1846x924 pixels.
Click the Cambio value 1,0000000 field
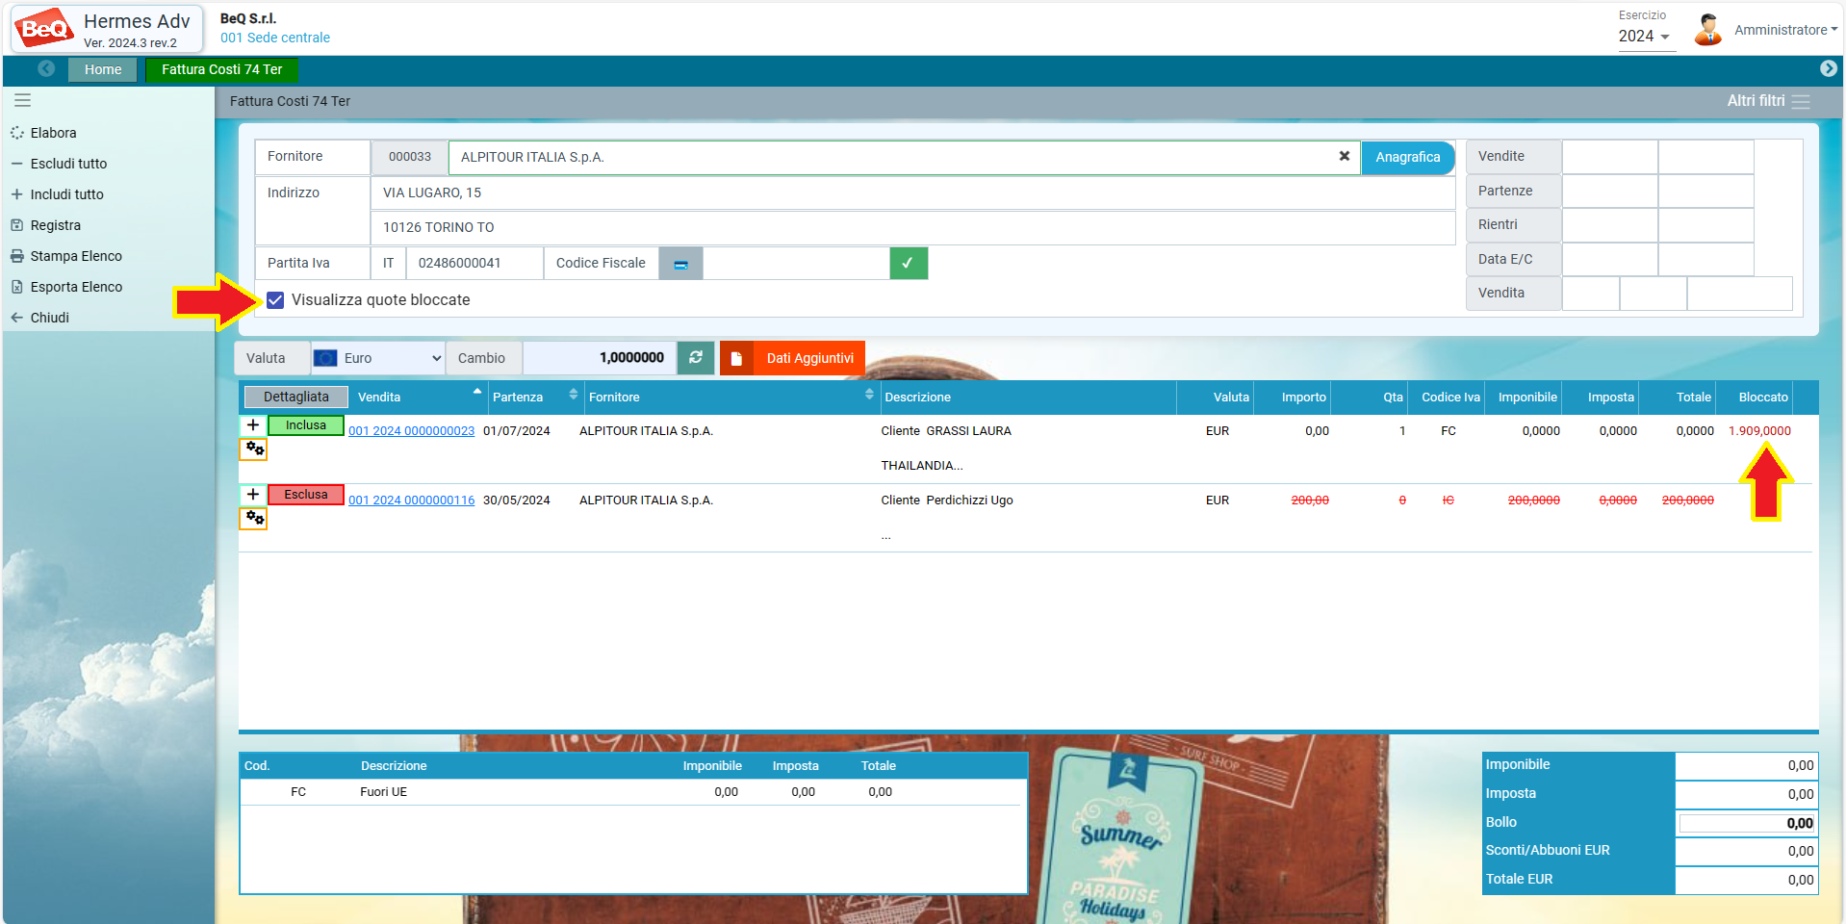599,358
